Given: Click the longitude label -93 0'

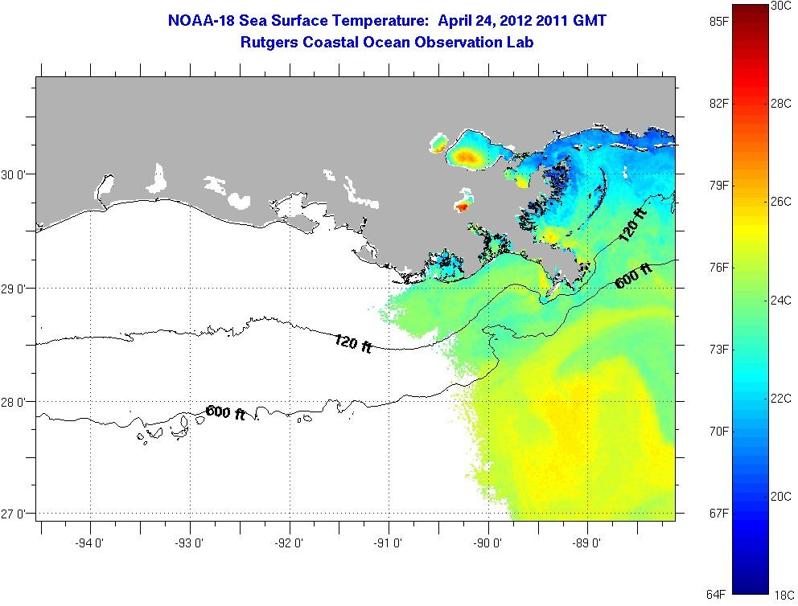Looking at the screenshot, I should (189, 543).
